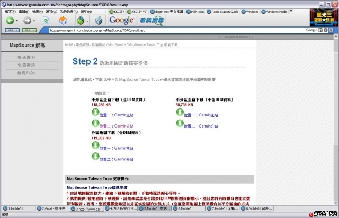Image resolution: width=339 pixels, height=218 pixels.
Task: Open the 編輯(E) menu
Action: [24, 12]
